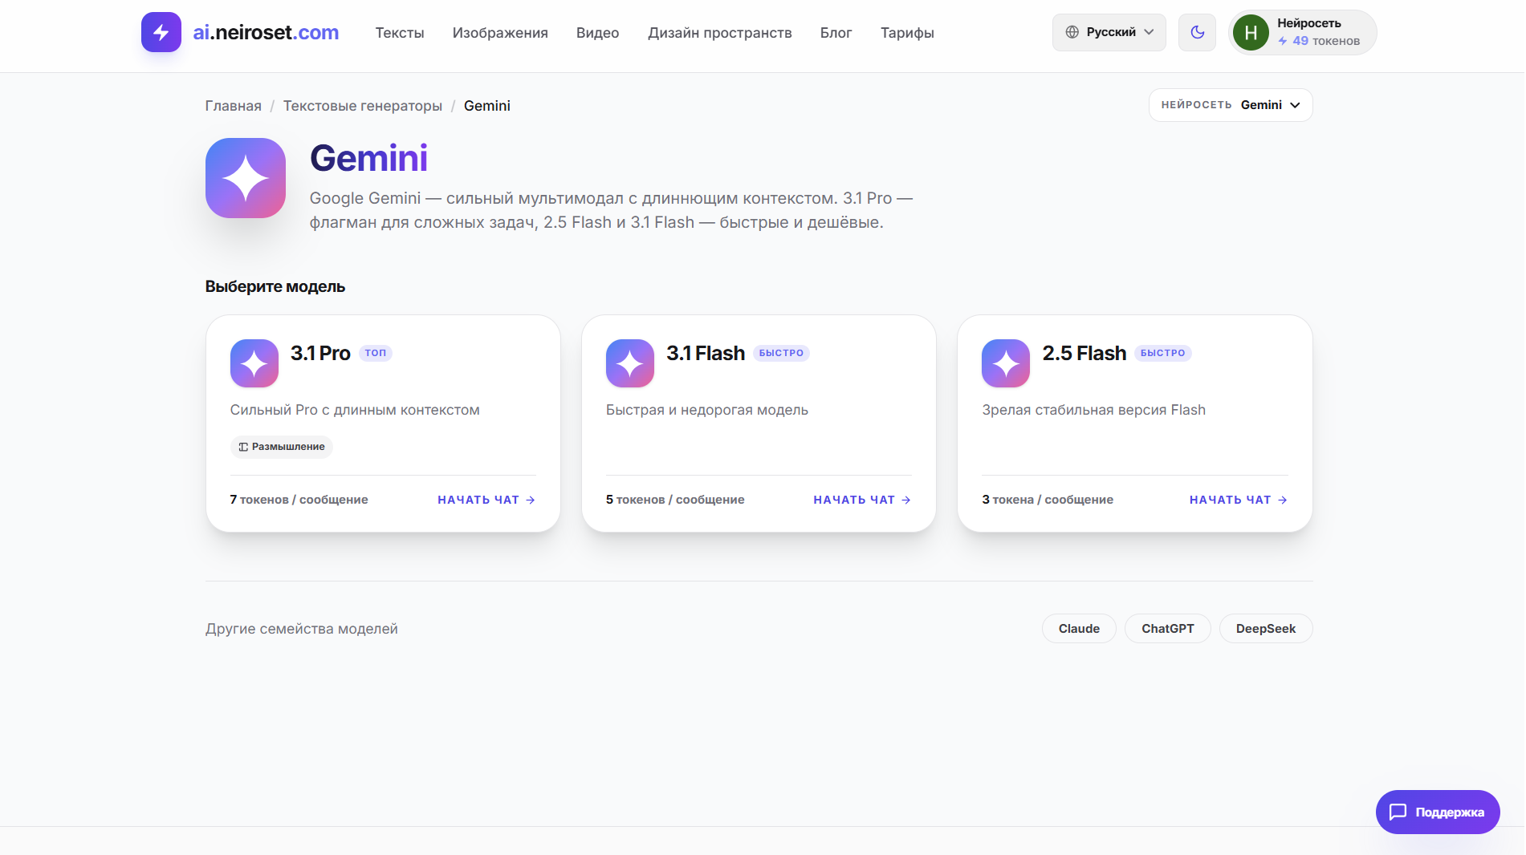The height and width of the screenshot is (855, 1526).
Task: Click the 3.1 Pro model sparkle icon
Action: coord(254,363)
